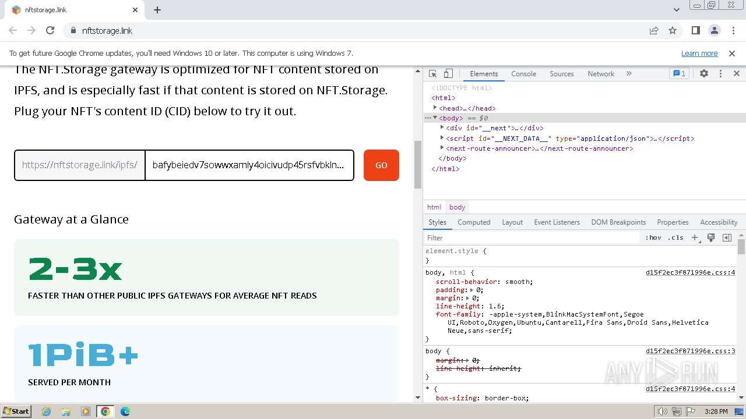This screenshot has height=419, width=746.
Task: Open the Computed styles tab
Action: pyautogui.click(x=474, y=222)
